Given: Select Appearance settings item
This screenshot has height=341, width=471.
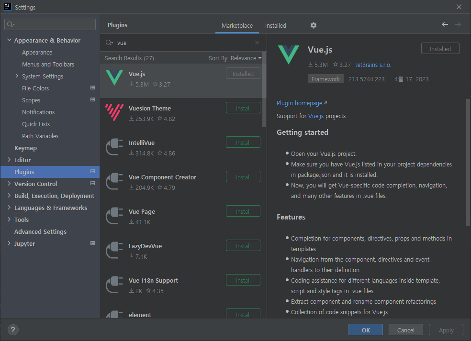Looking at the screenshot, I should coord(37,53).
